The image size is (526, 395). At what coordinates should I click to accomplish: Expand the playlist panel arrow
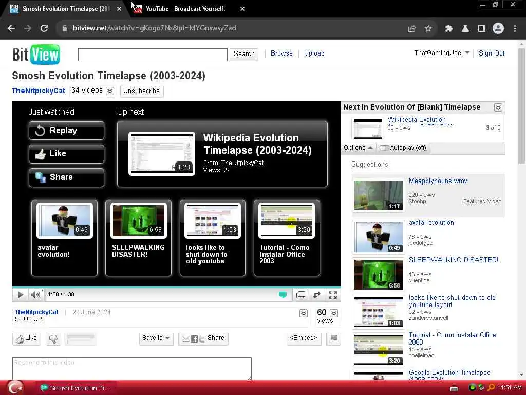pos(498,107)
